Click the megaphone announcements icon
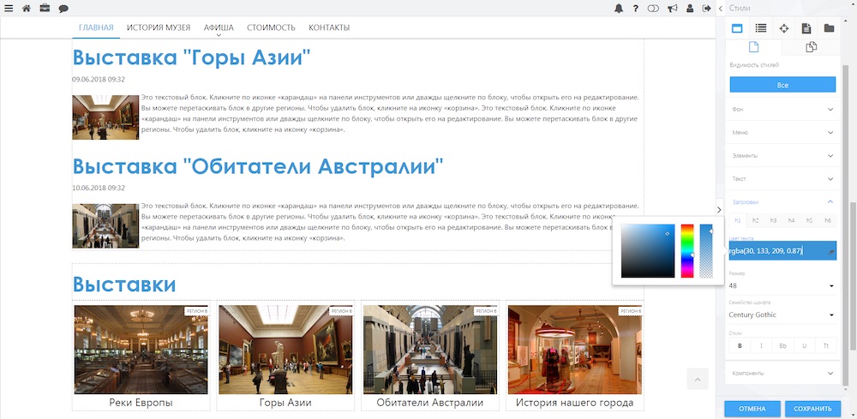Screen dimensions: 857x419 (x=672, y=9)
